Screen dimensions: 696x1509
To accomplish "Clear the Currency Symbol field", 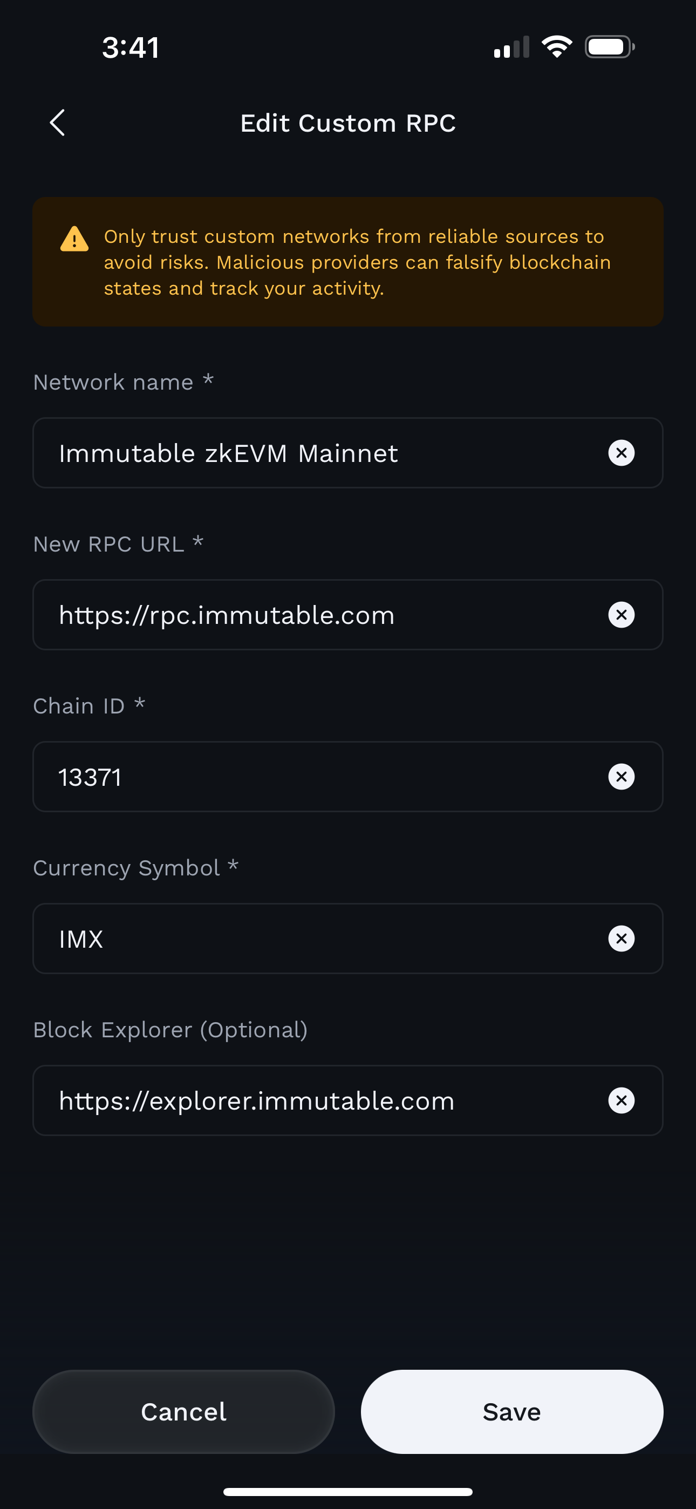I will (621, 939).
